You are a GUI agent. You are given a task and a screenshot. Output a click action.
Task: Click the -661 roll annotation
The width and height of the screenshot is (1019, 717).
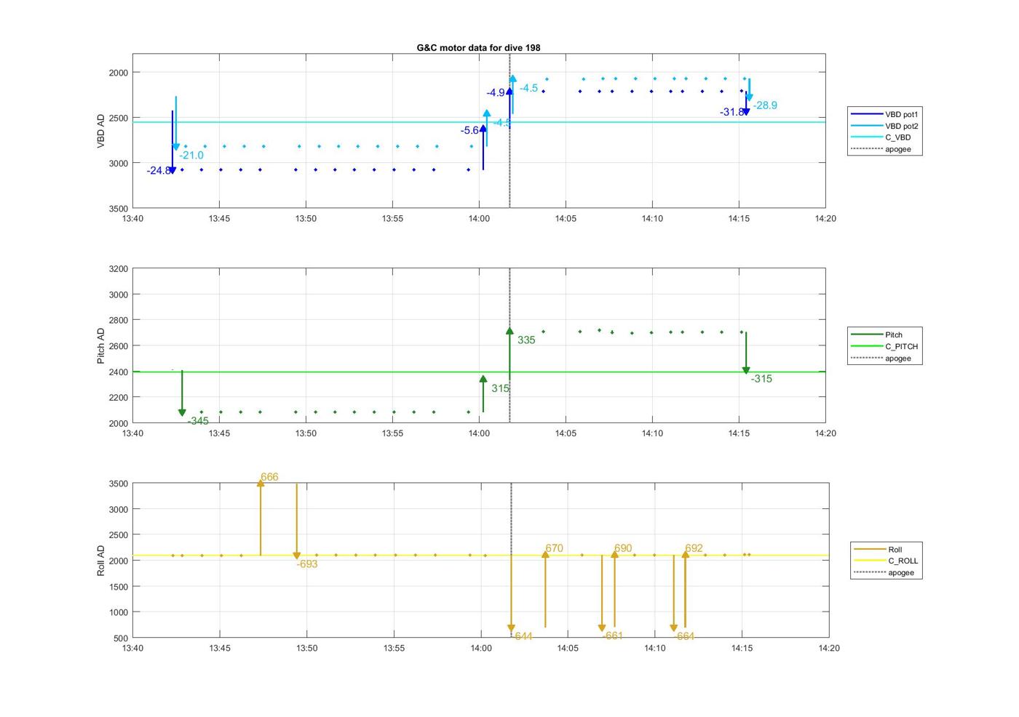[x=613, y=636]
